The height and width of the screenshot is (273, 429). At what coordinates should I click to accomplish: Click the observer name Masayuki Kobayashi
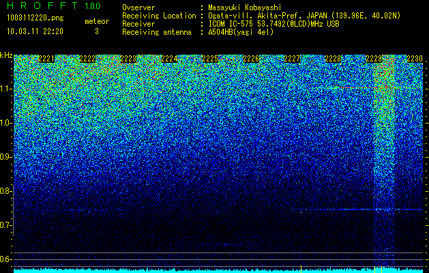(x=245, y=8)
